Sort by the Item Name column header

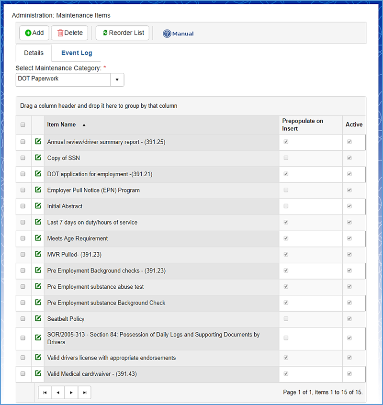(61, 124)
